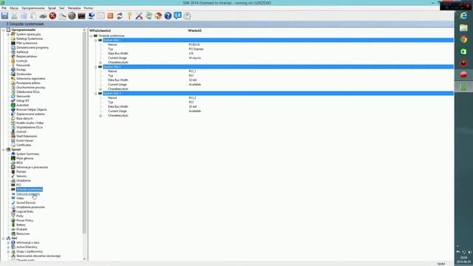Image resolution: width=473 pixels, height=266 pixels.
Task: Expand Charakterystyki under PCIEX16 slot
Action: click(x=101, y=62)
